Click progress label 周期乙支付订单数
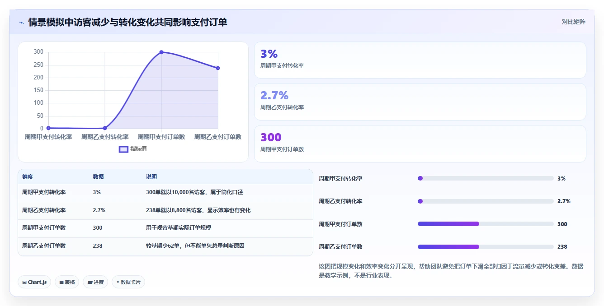The image size is (604, 306). click(340, 247)
